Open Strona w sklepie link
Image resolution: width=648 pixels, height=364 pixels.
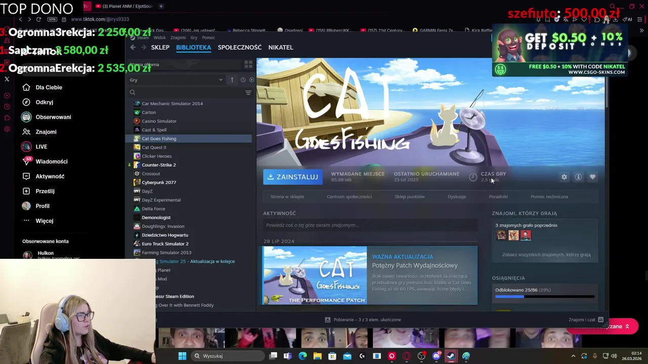(287, 197)
